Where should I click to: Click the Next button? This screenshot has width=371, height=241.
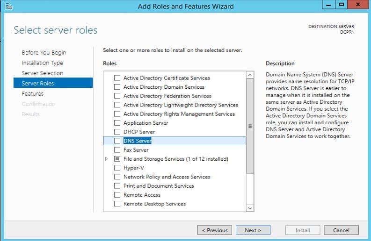(x=253, y=230)
